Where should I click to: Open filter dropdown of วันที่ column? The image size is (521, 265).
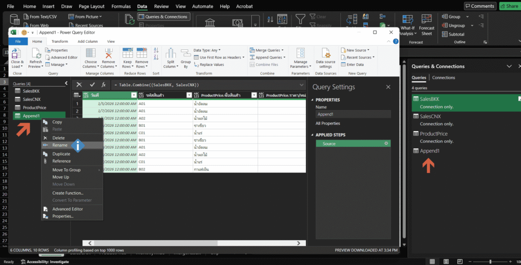coord(134,95)
